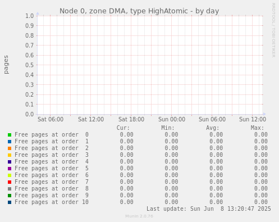Click legend label 'Free pages at order 5'
Image resolution: width=279 pixels, height=222 pixels.
52,169
